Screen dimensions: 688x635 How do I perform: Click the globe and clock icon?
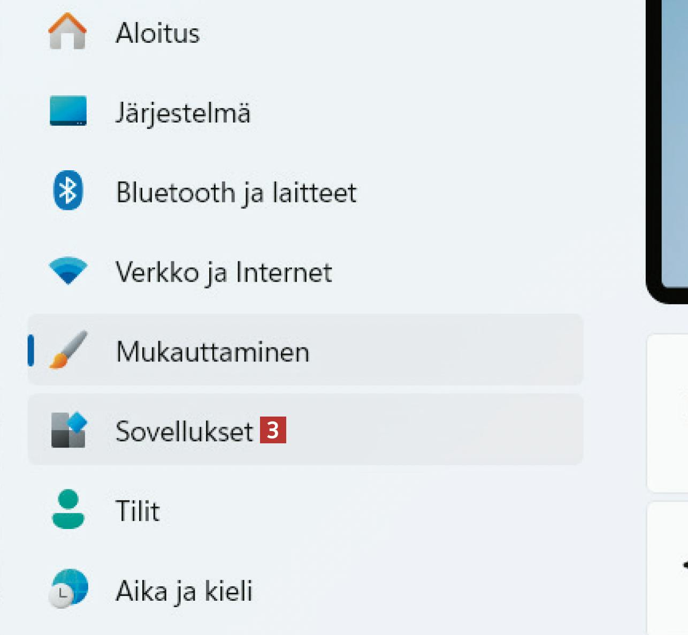click(68, 588)
